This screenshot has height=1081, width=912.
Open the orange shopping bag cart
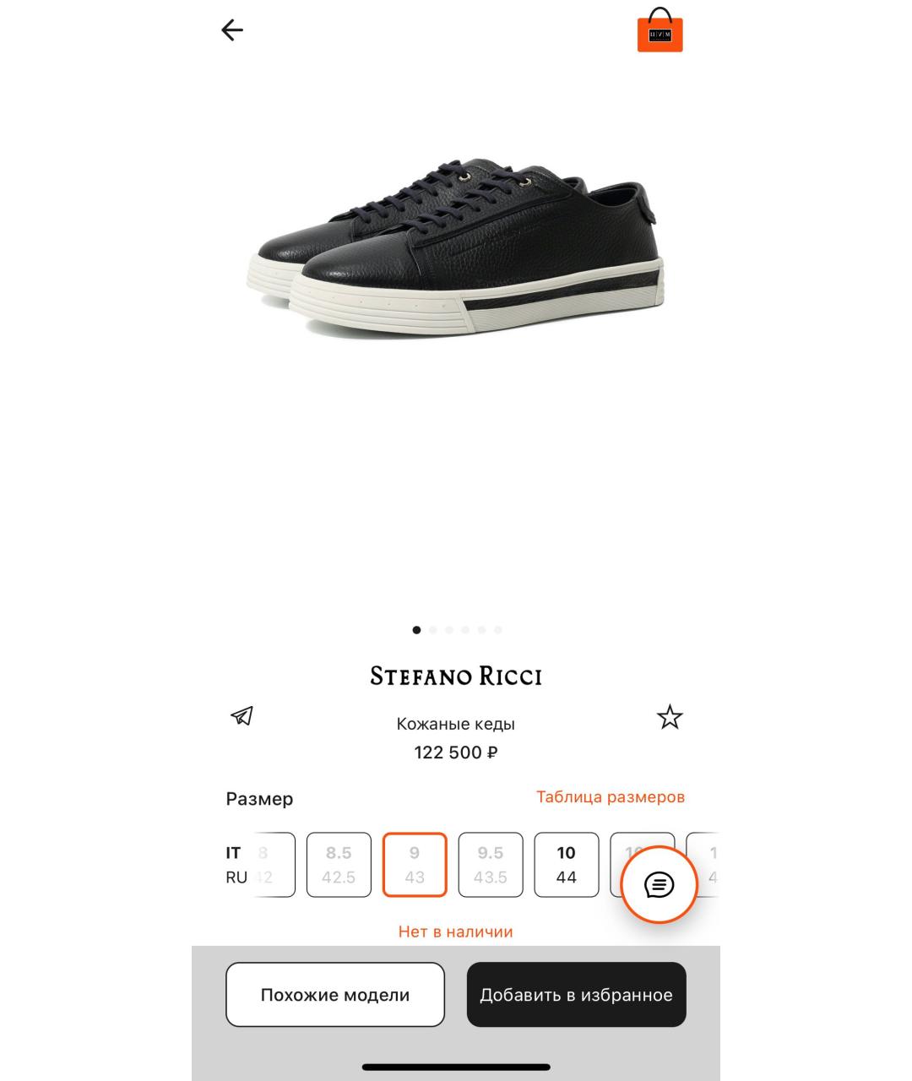(x=660, y=30)
